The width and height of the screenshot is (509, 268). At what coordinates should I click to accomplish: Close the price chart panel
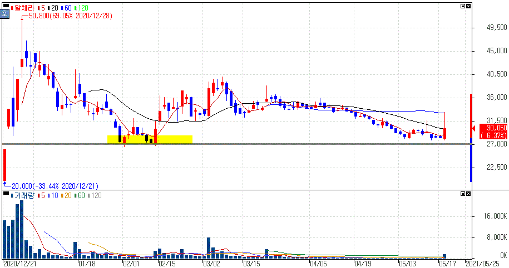coord(468,6)
